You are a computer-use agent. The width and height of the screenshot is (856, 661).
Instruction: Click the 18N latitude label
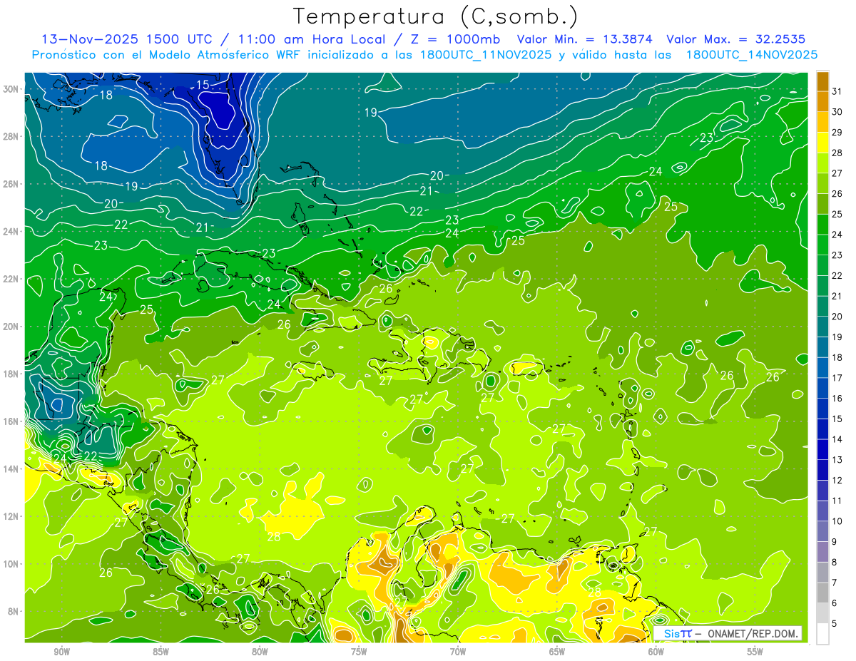11,374
